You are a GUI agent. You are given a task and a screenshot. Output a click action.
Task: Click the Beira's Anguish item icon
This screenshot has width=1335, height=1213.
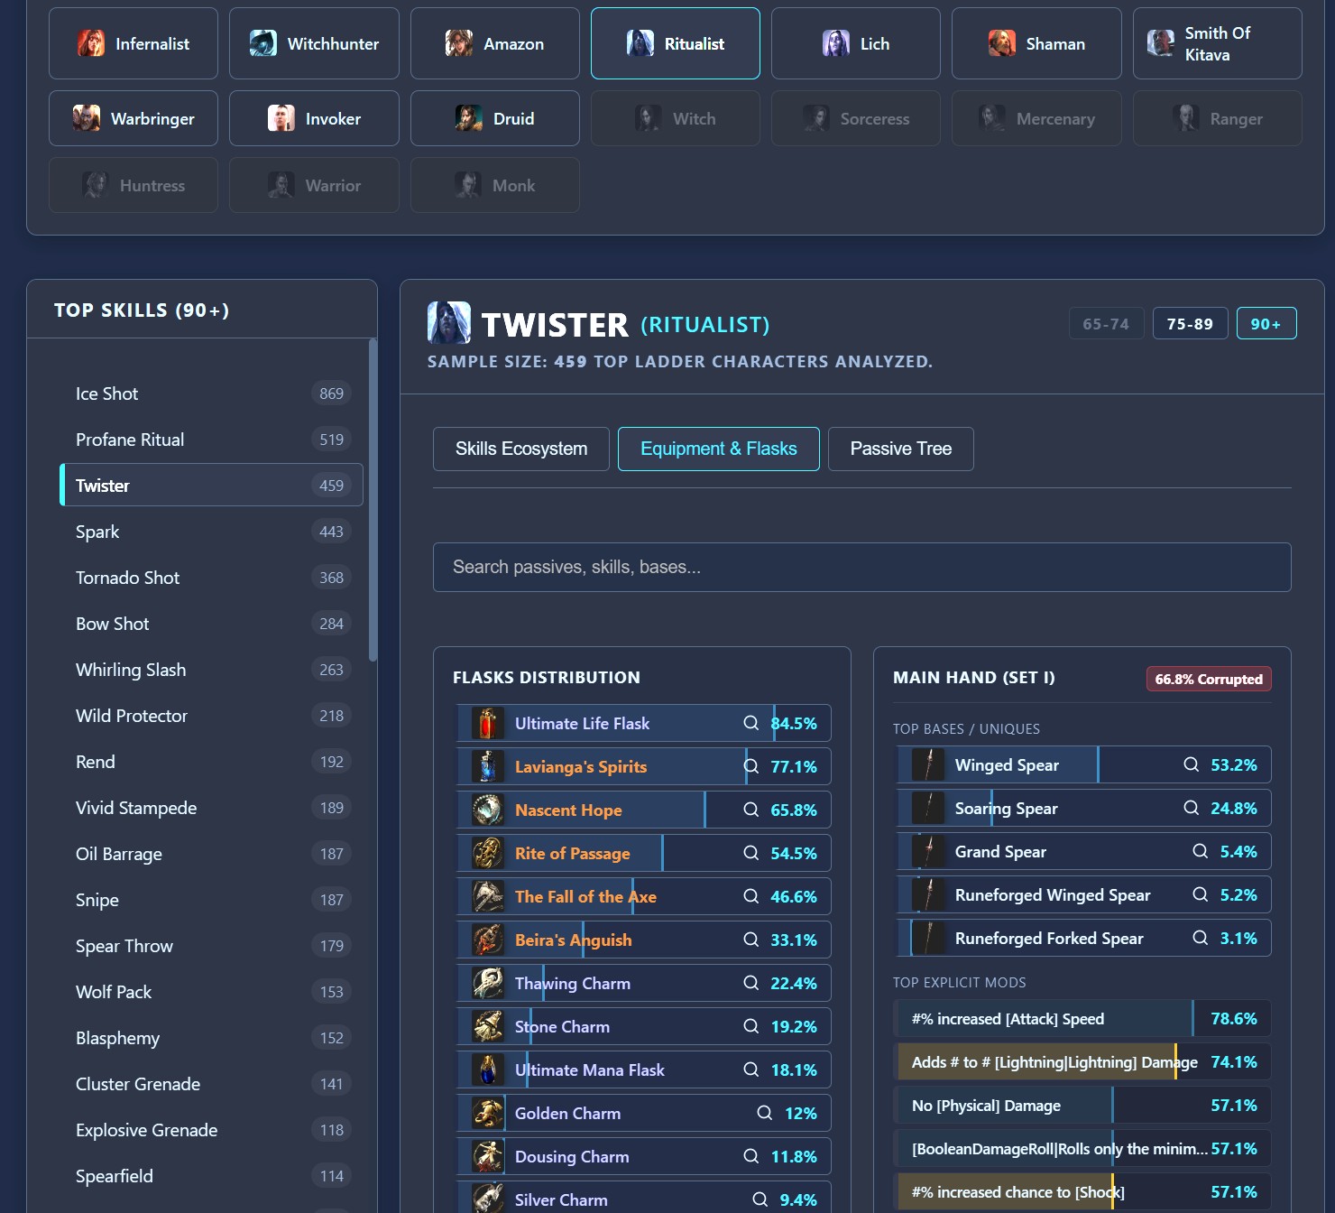(488, 940)
